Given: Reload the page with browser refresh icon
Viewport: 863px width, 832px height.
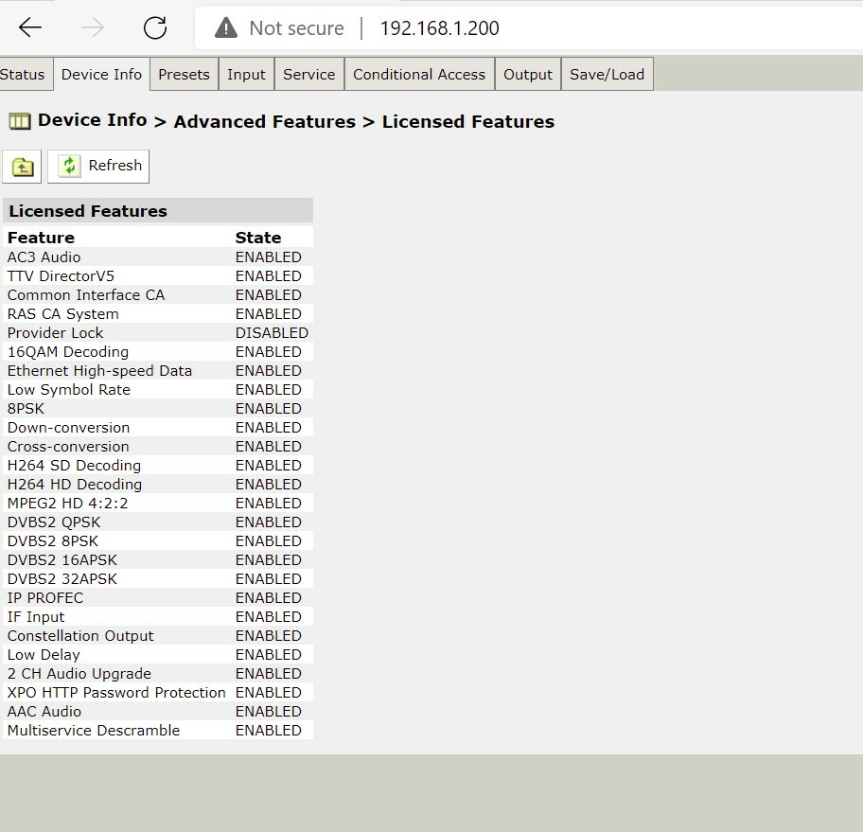Looking at the screenshot, I should coord(155,27).
